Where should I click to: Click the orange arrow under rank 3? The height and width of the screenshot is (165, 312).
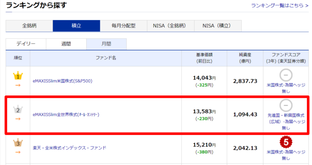18,152
